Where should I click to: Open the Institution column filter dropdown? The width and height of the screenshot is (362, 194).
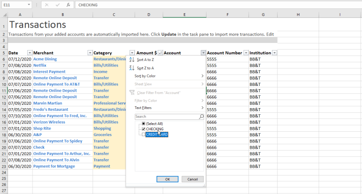point(274,53)
